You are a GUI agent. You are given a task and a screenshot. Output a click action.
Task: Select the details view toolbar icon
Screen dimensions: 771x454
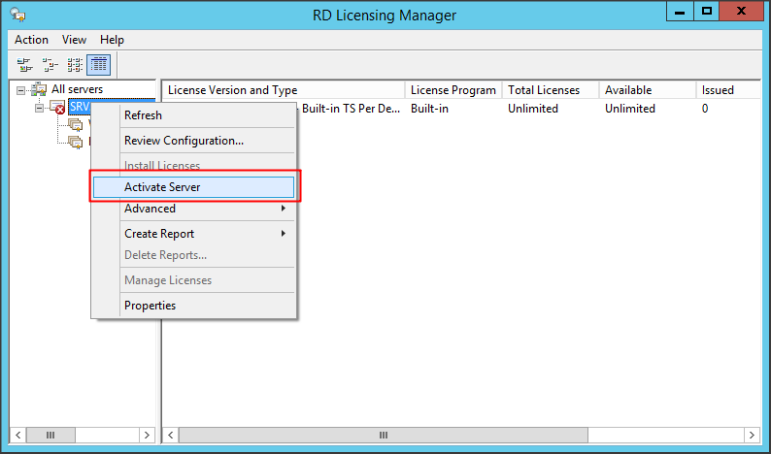[x=99, y=64]
